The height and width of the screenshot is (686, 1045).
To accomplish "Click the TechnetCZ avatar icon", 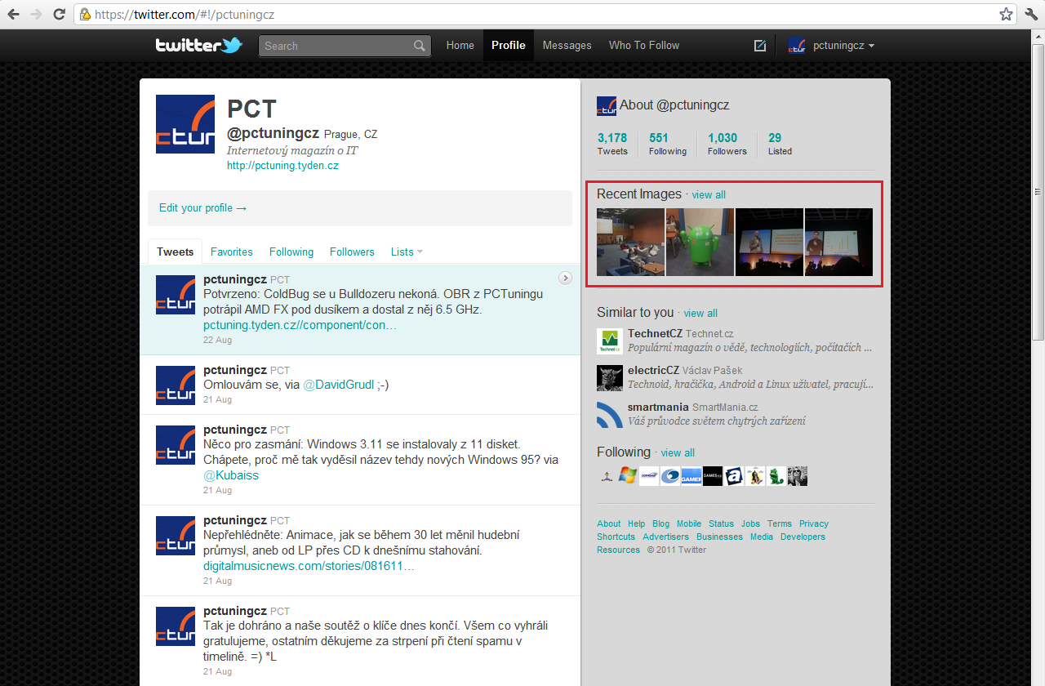I will tap(610, 341).
